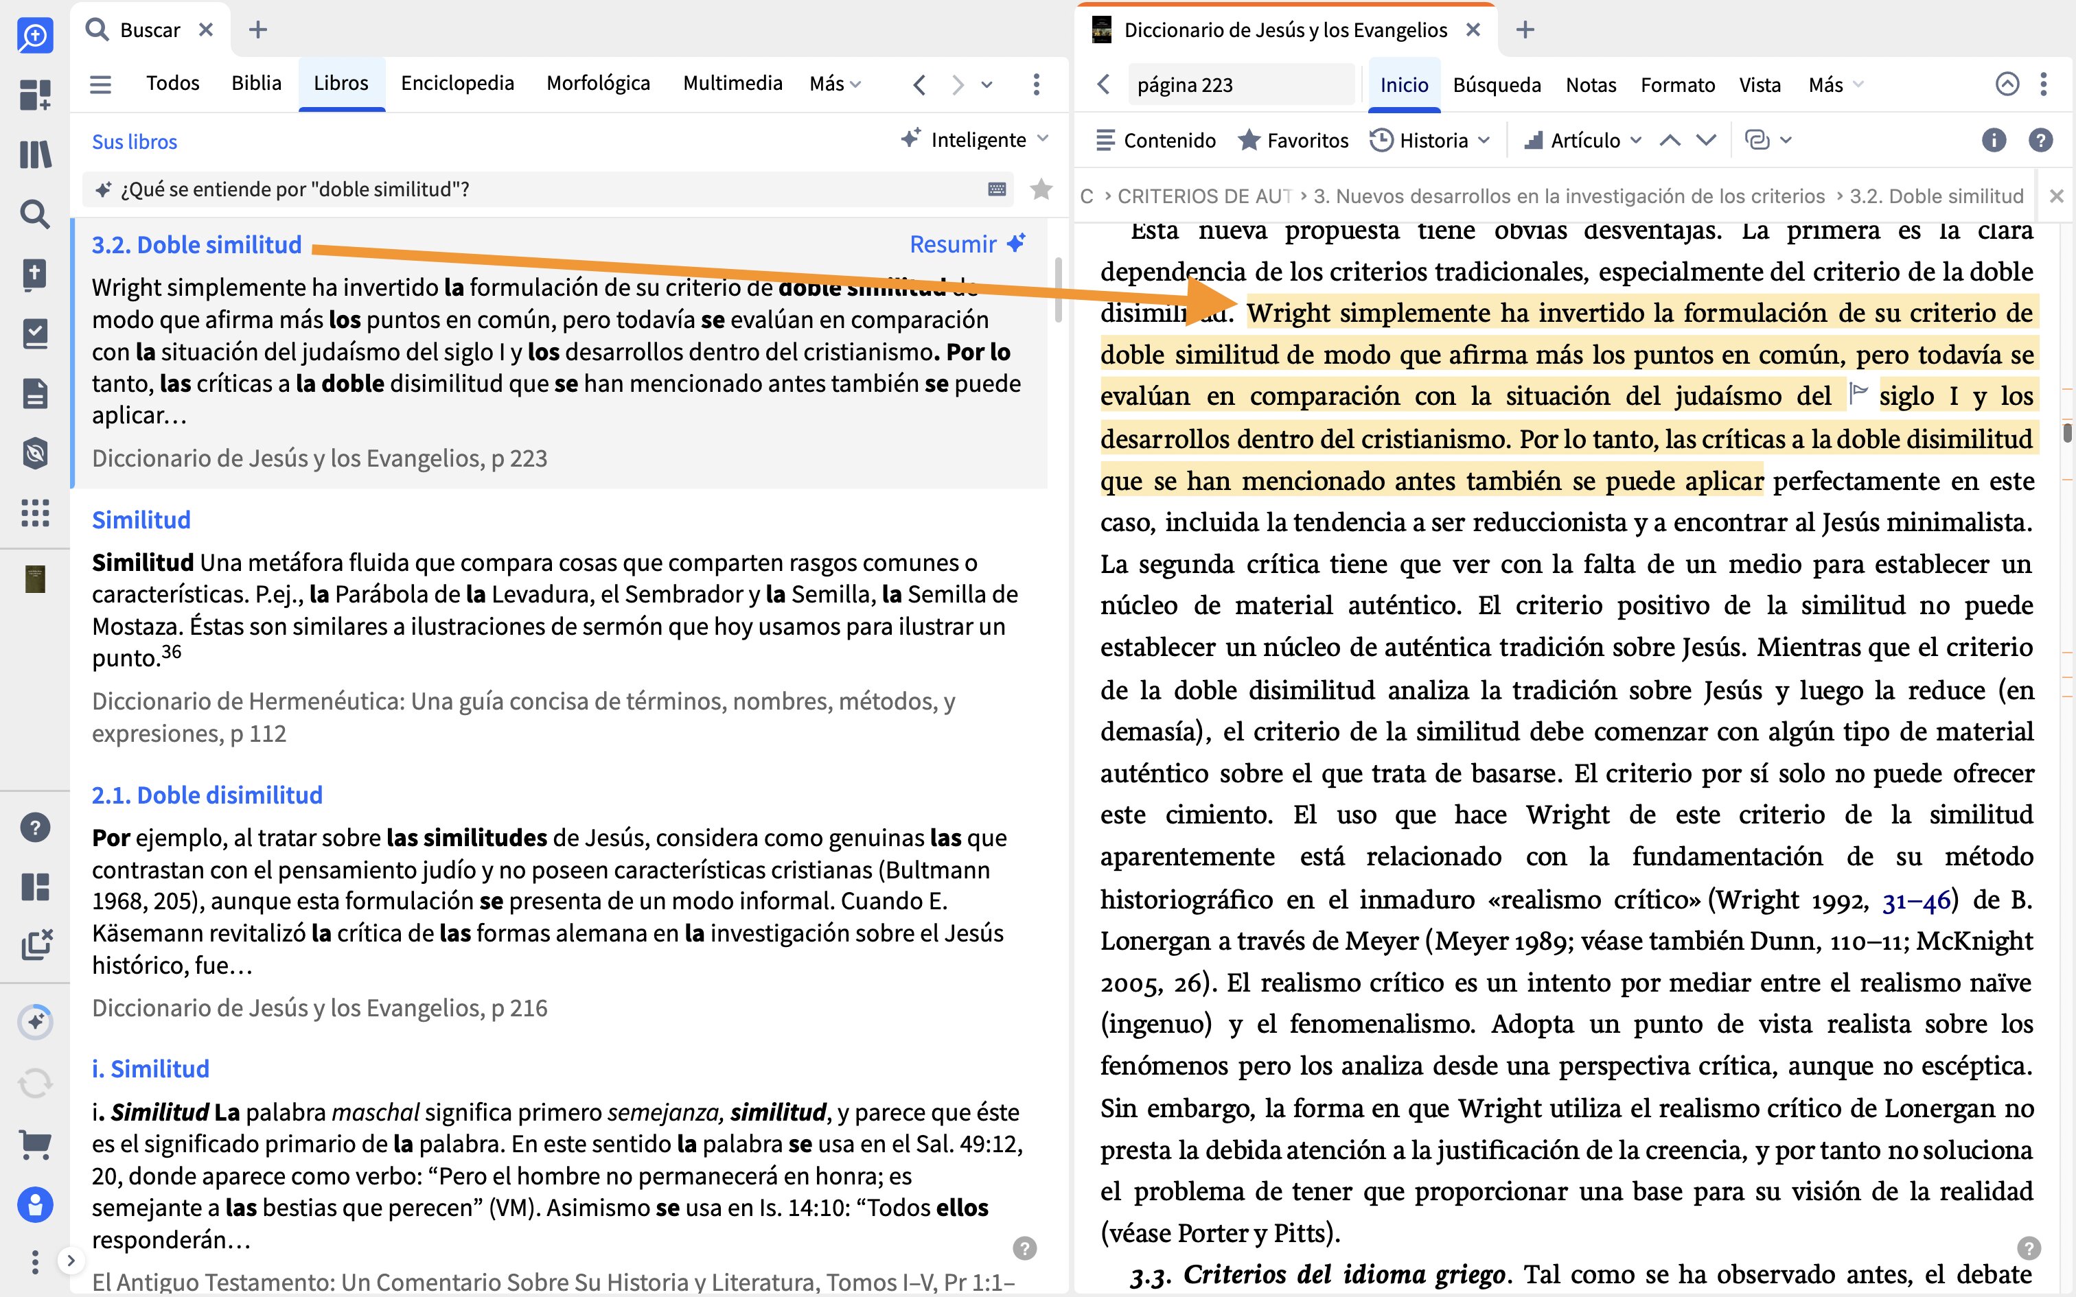
Task: Open the Artículo navigation dropdown
Action: (x=1582, y=140)
